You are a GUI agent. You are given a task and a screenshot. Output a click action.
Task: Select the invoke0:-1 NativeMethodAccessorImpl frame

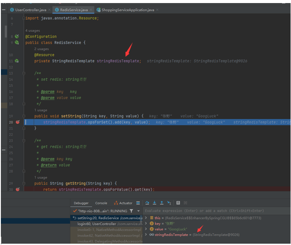[106, 230]
